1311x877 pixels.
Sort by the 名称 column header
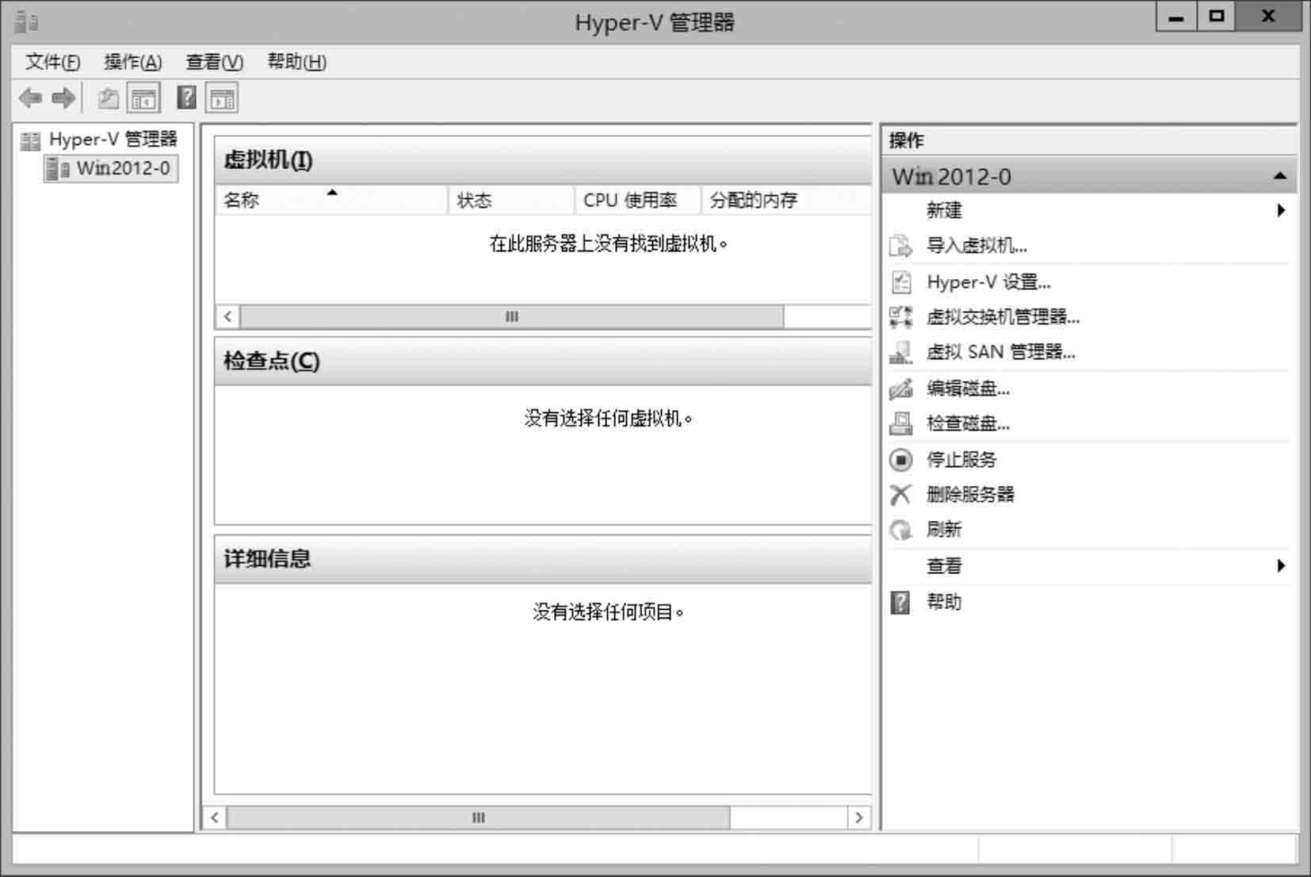coord(331,200)
